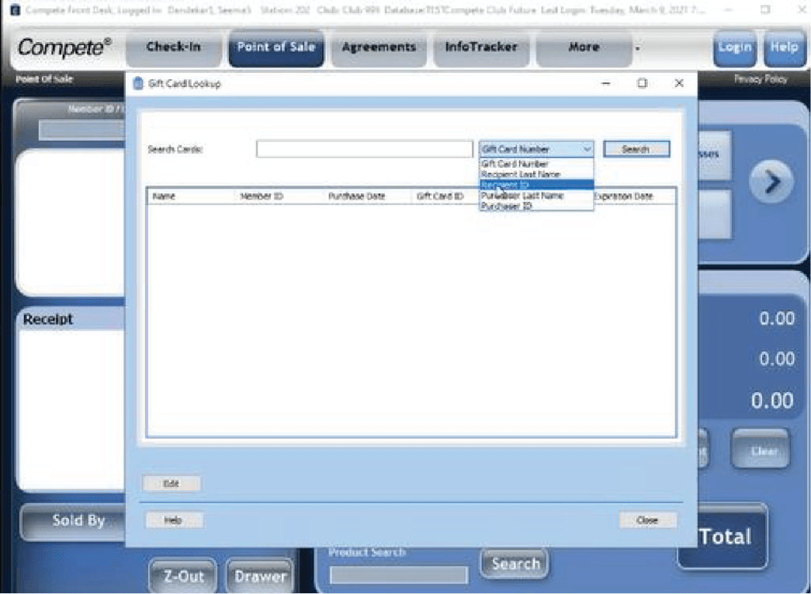This screenshot has width=811, height=594.
Task: Choose the Purchaser ID option
Action: click(x=536, y=205)
